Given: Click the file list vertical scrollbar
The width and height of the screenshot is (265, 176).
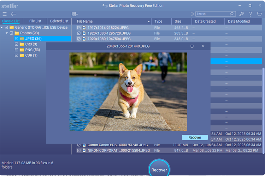Looking at the screenshot, I should [263, 111].
